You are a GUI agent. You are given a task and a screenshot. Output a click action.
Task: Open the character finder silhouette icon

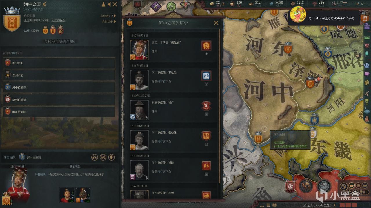tap(103, 4)
